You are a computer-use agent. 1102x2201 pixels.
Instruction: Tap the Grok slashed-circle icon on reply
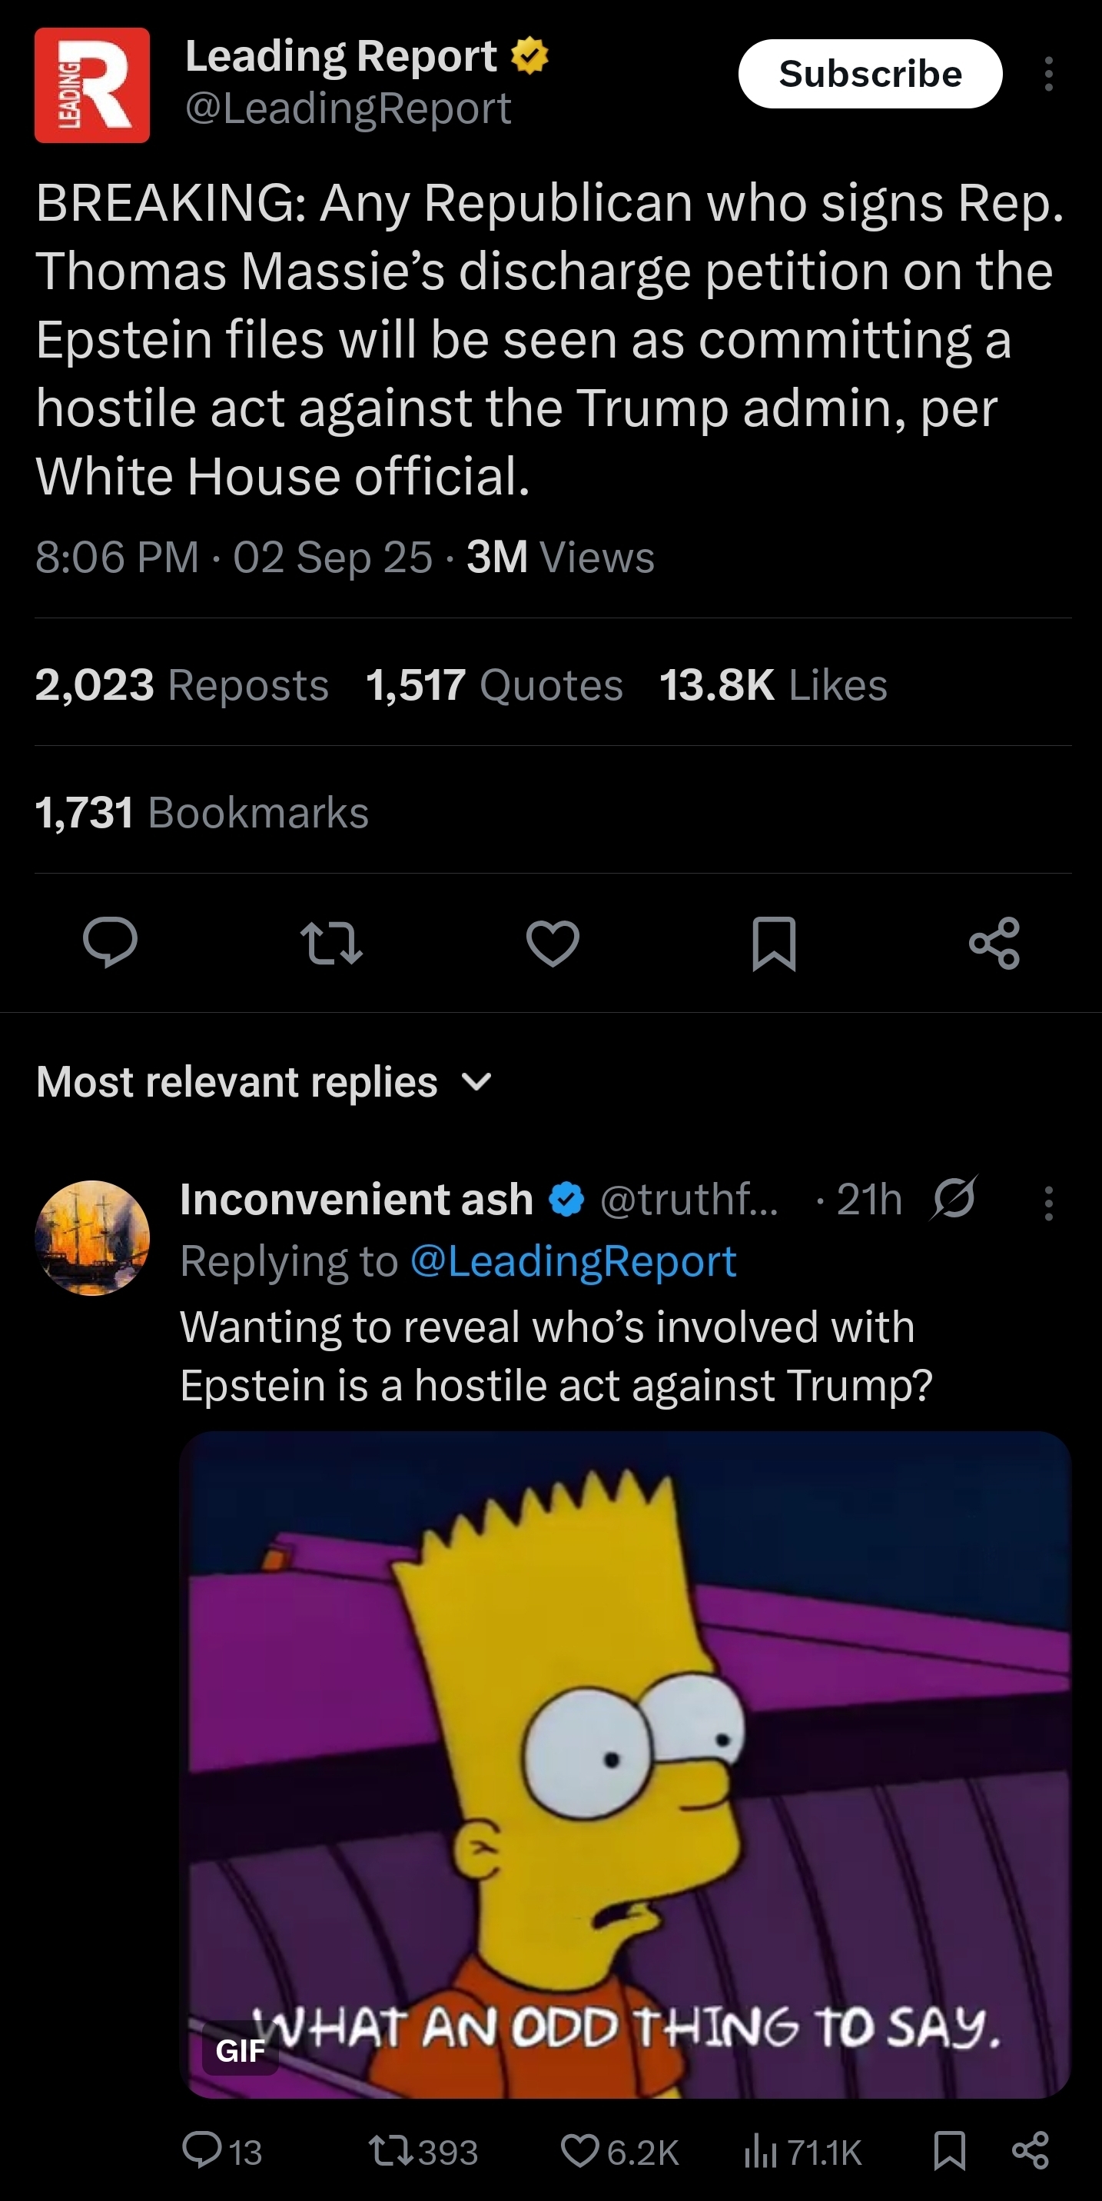point(954,1198)
